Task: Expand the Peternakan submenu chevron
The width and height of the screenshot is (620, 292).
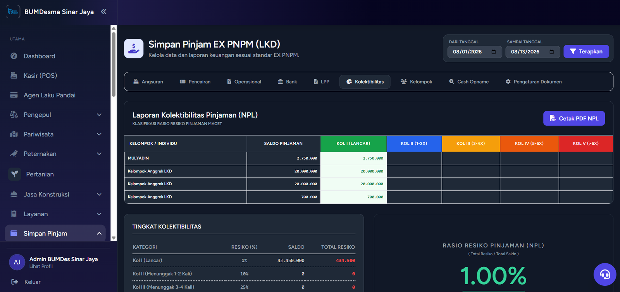Action: tap(99, 154)
